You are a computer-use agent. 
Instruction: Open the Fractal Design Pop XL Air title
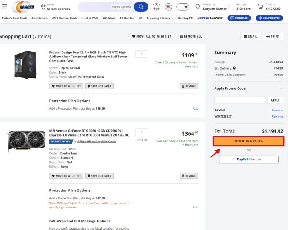click(88, 57)
